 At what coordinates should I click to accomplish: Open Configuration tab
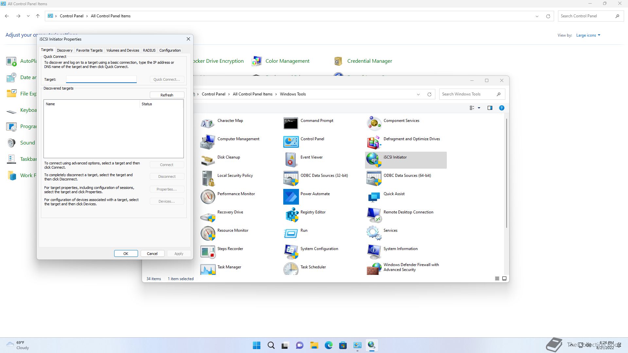(x=170, y=50)
